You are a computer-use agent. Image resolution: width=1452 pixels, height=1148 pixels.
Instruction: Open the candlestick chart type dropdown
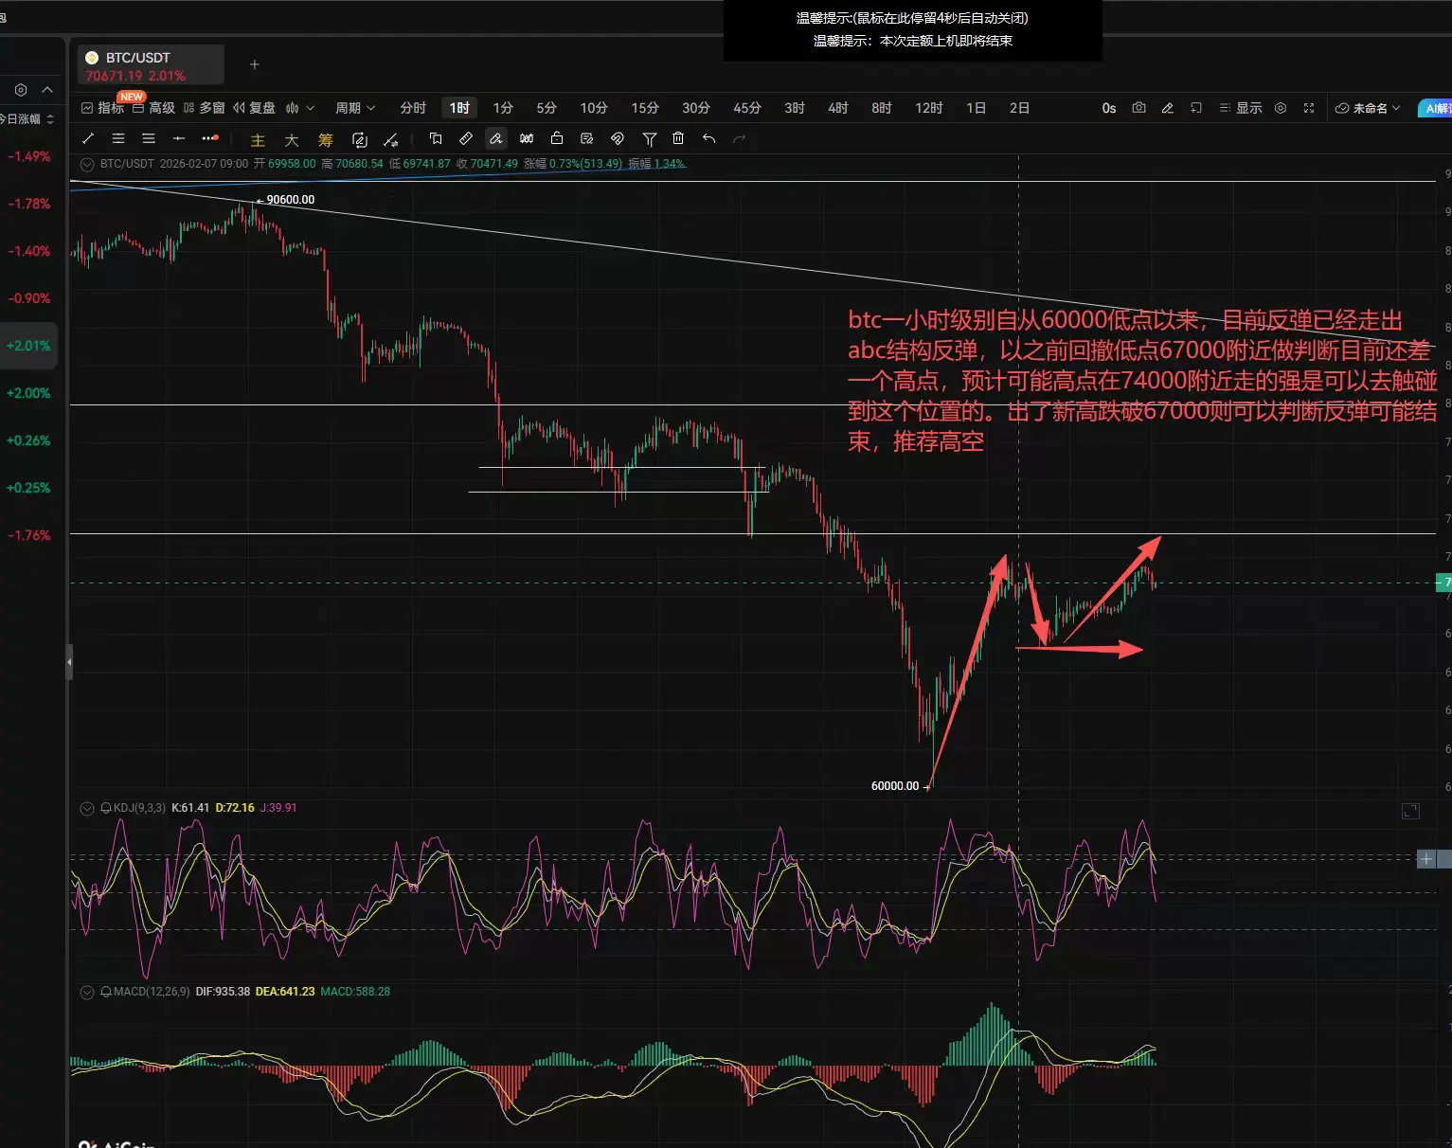tap(299, 108)
